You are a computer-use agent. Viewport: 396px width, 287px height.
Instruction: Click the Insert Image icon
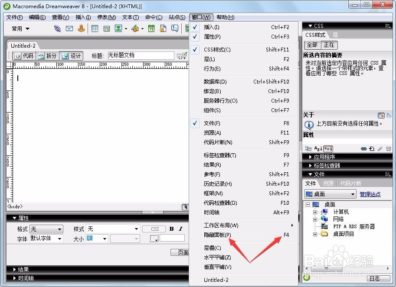[118, 29]
